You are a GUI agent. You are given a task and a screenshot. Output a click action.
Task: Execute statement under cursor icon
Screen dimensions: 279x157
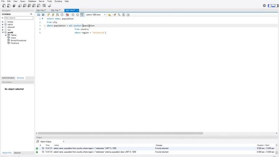pos(53,15)
